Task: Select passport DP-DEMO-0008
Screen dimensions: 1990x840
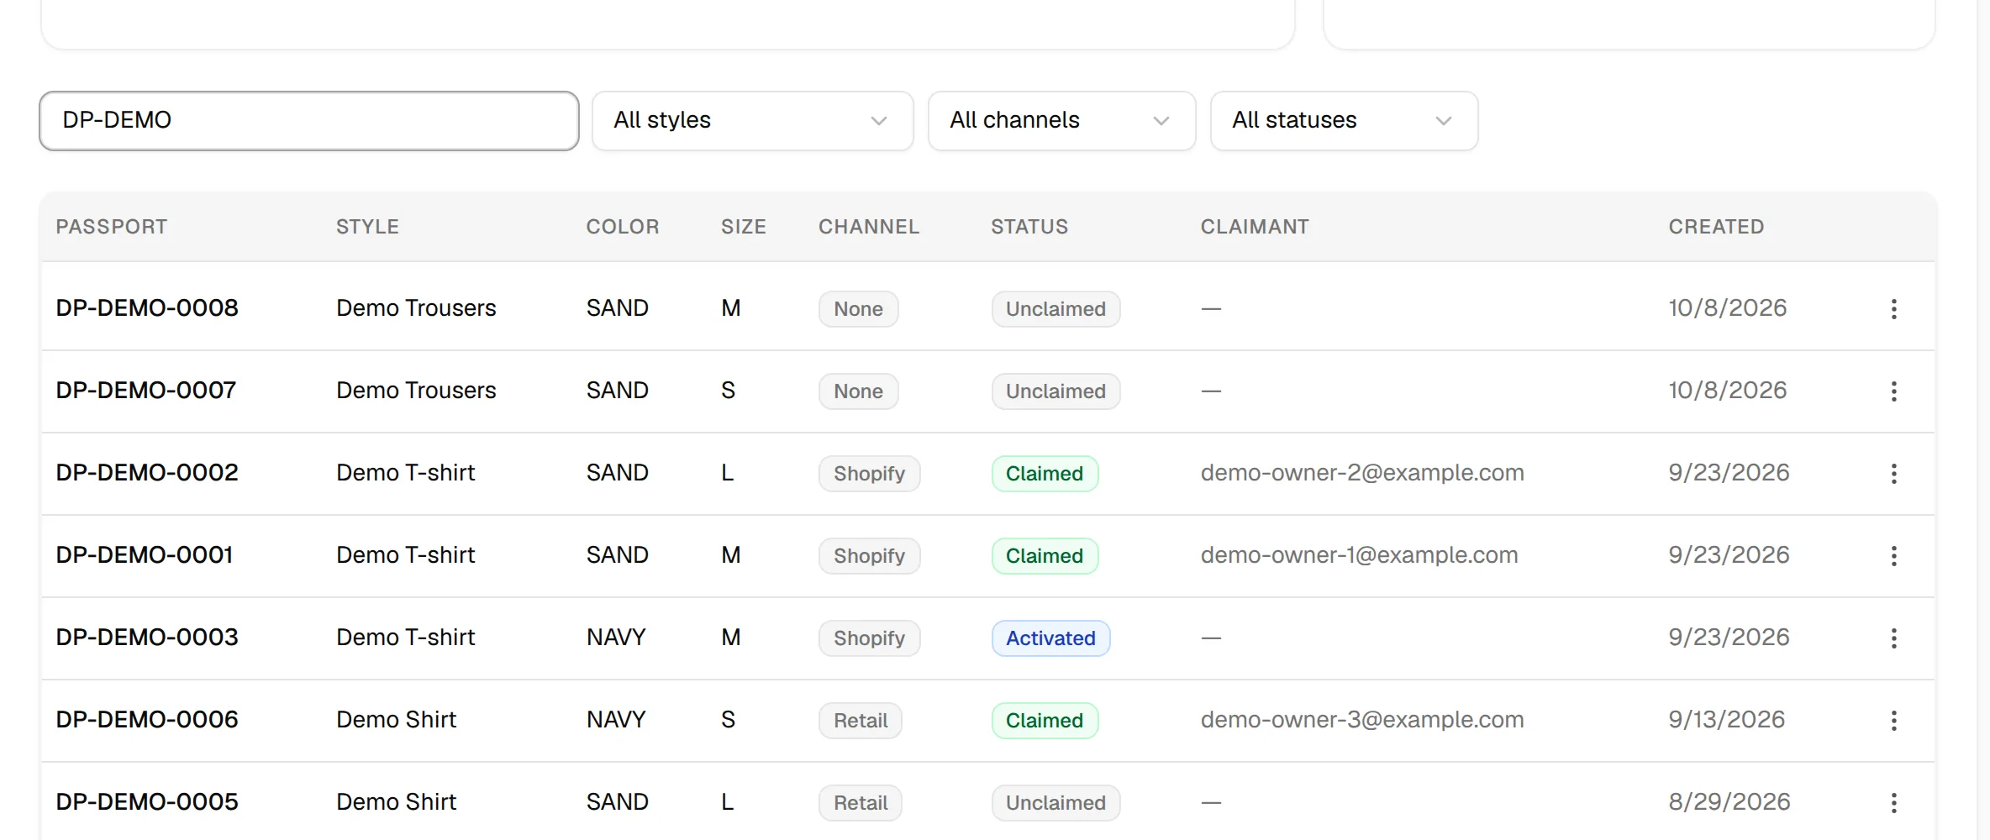Action: (x=147, y=308)
